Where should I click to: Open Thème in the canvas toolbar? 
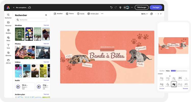click(x=70, y=14)
